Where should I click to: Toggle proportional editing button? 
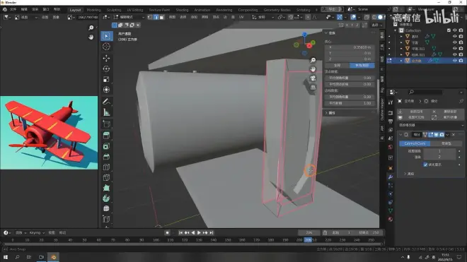click(309, 17)
